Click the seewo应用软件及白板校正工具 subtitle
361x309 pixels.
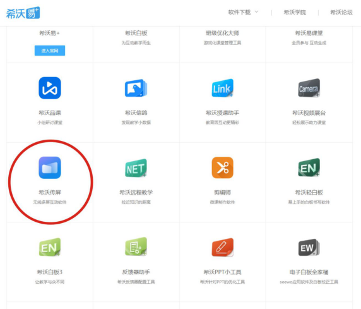point(309,282)
